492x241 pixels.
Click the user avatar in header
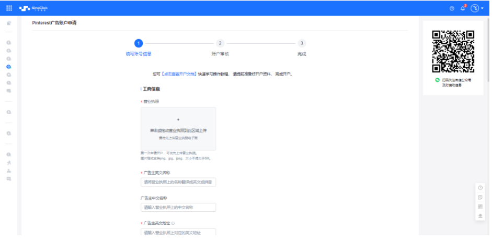[x=474, y=8]
